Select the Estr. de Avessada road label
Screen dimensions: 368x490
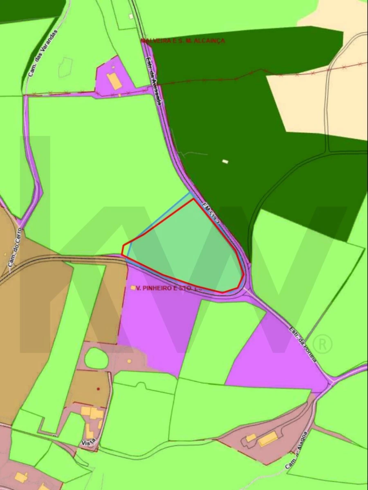154,80
